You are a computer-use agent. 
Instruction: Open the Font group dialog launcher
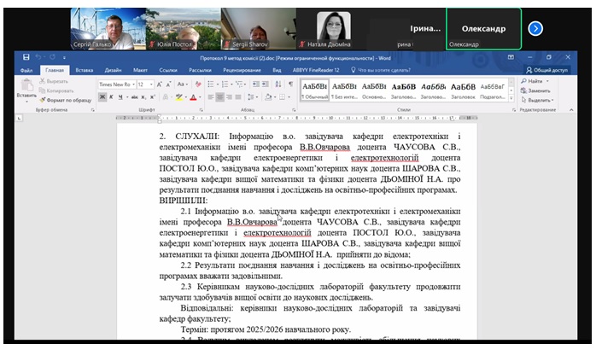click(201, 110)
